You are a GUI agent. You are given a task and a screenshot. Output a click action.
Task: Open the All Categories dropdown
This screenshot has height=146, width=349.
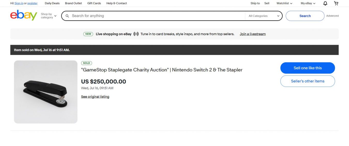[264, 16]
